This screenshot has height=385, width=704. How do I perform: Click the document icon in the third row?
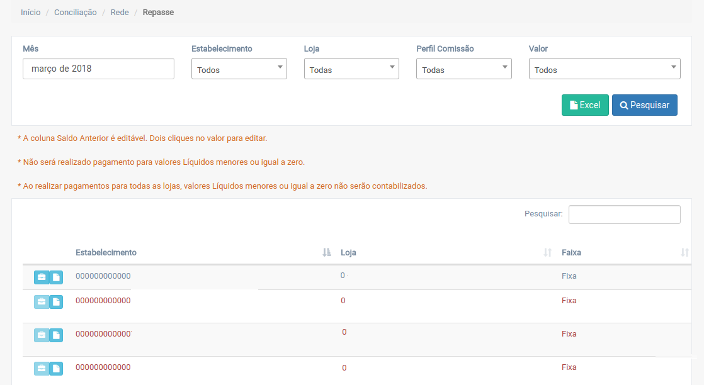click(x=56, y=335)
